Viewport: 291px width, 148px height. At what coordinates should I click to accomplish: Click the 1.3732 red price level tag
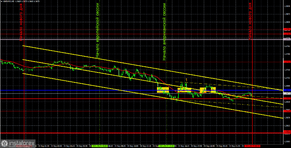pos(287,62)
